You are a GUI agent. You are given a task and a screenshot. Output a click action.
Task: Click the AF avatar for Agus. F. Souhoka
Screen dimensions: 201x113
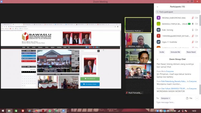point(159,42)
